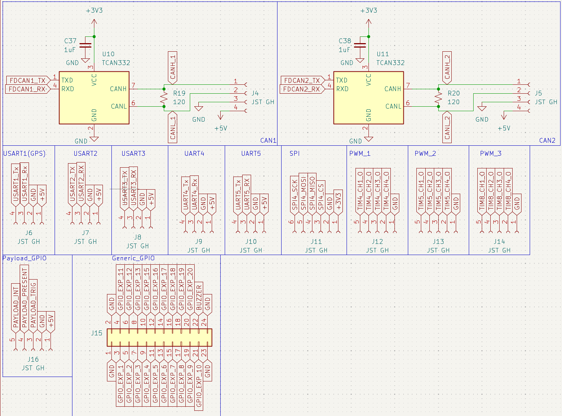Viewport: 562px width, 416px height.
Task: Click the R20 reference text
Action: pyautogui.click(x=454, y=93)
